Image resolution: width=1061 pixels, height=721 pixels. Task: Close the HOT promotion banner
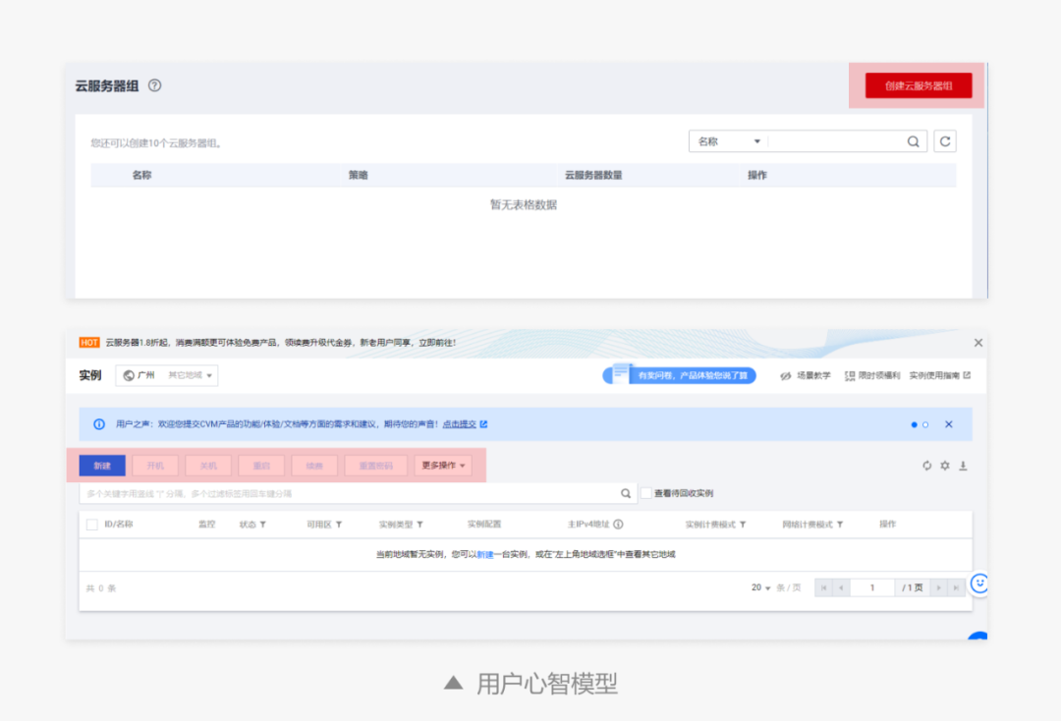tap(977, 343)
